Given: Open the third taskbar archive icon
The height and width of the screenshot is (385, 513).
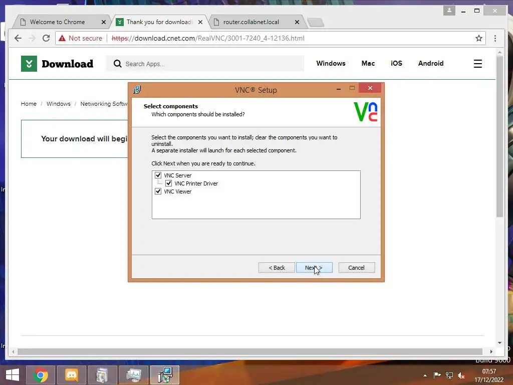Looking at the screenshot, I should pyautogui.click(x=102, y=375).
